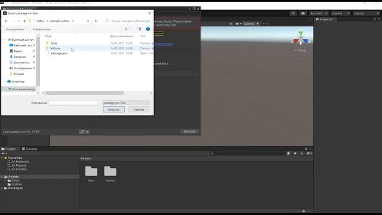Click the file dialog search box
Viewport: 382px width, 215px height.
click(129, 21)
